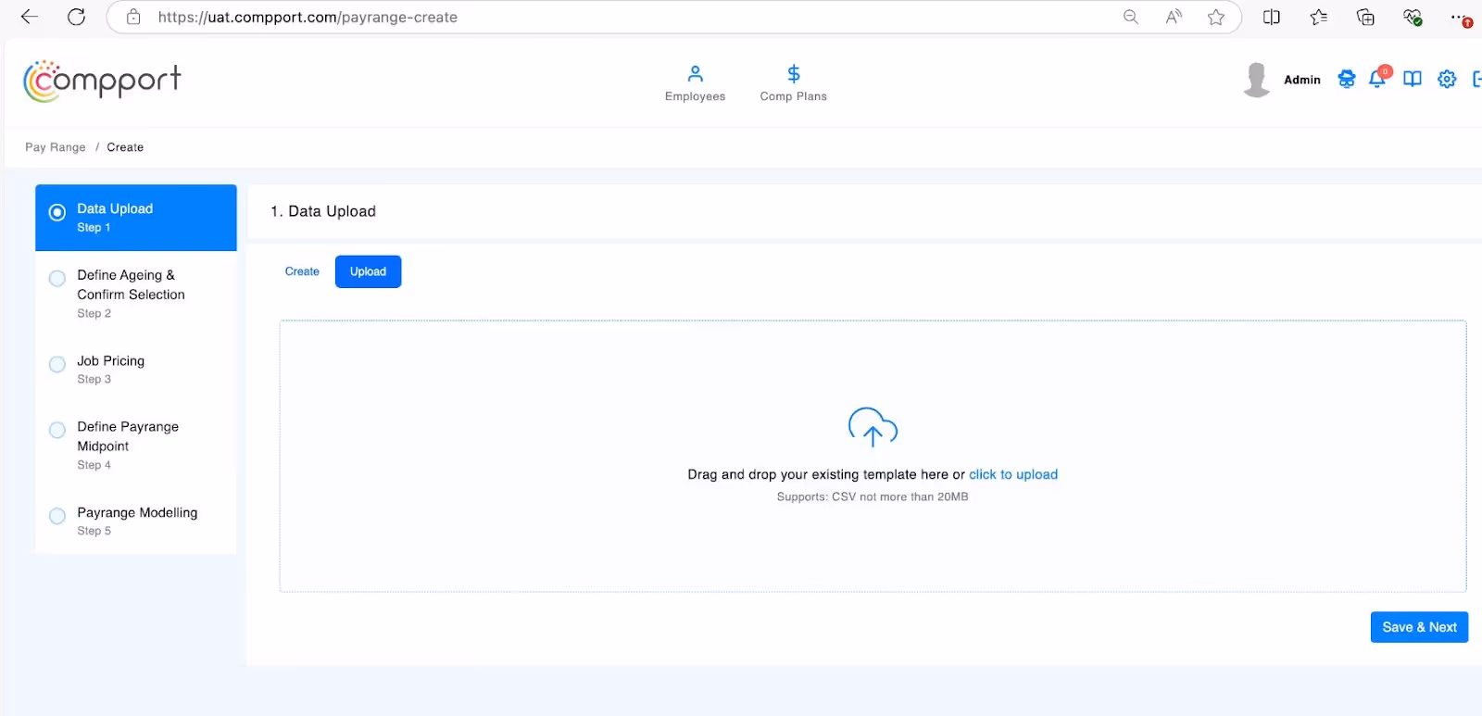Select the Data Upload step radio

(x=57, y=212)
